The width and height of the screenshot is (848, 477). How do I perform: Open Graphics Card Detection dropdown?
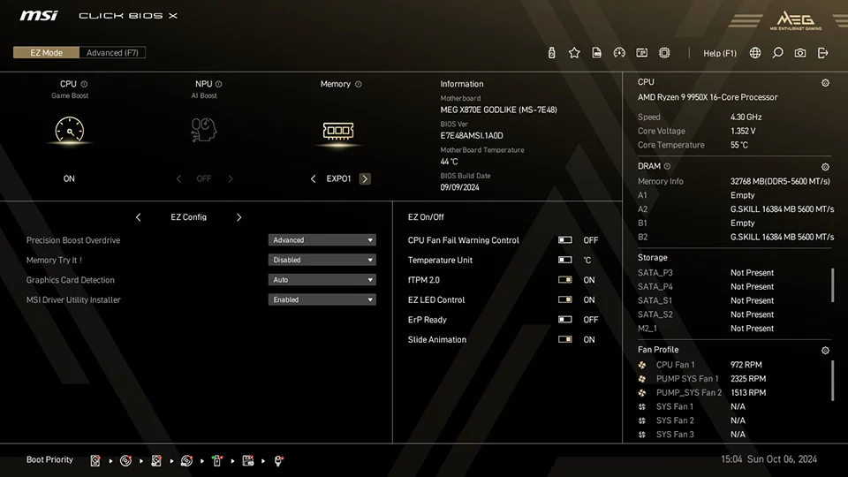[x=322, y=280]
